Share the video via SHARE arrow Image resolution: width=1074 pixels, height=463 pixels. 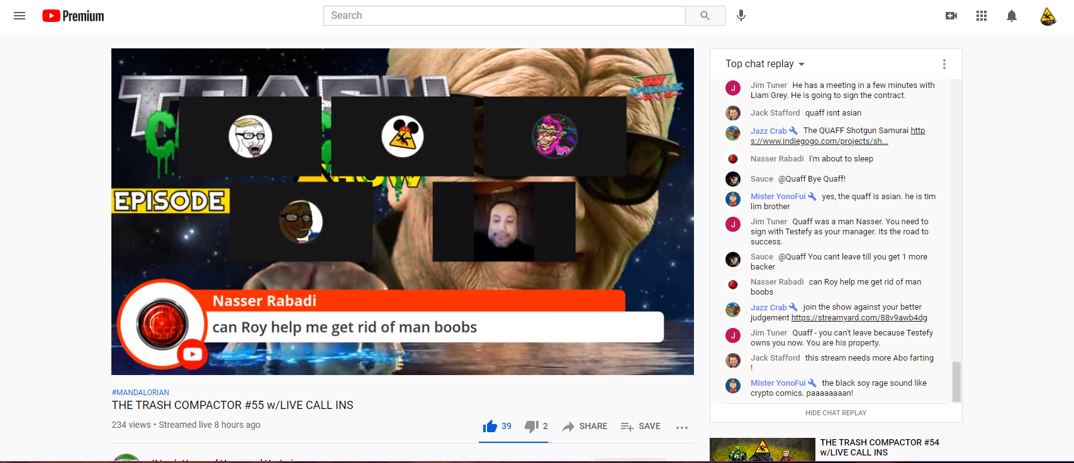[x=585, y=427]
